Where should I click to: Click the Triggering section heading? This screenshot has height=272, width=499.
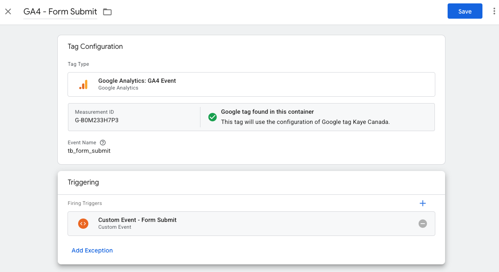[x=83, y=182]
